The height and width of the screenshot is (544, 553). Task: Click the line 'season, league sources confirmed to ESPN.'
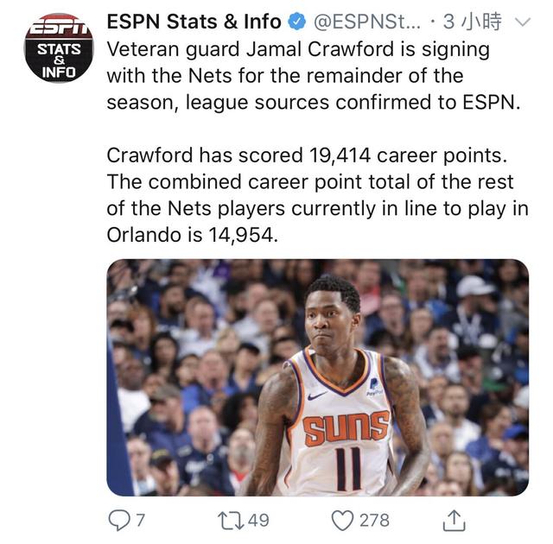[314, 103]
